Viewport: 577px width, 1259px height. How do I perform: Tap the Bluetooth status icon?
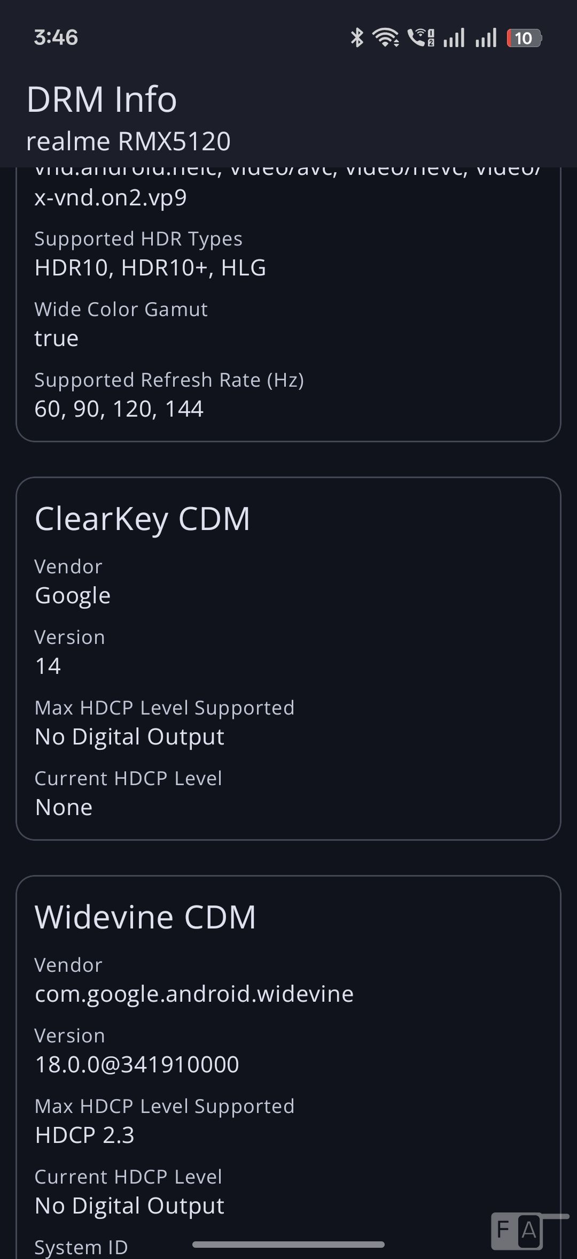pyautogui.click(x=357, y=38)
